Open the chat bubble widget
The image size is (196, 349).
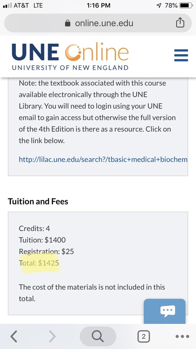[x=164, y=311]
